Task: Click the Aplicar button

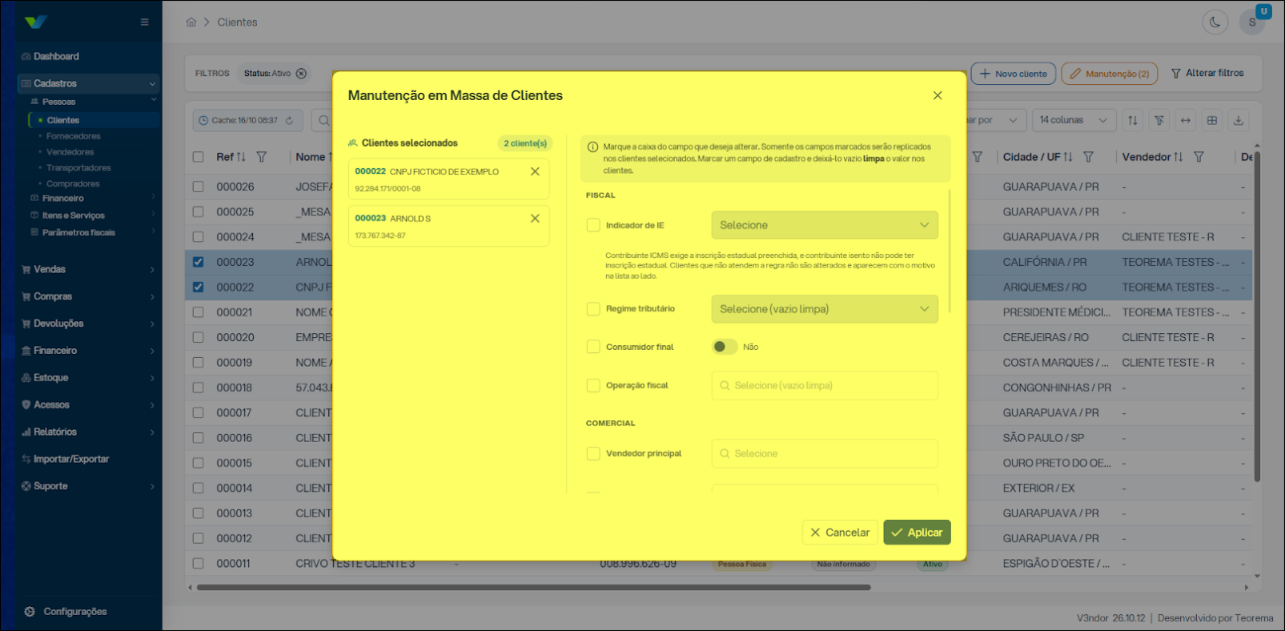Action: pos(917,533)
